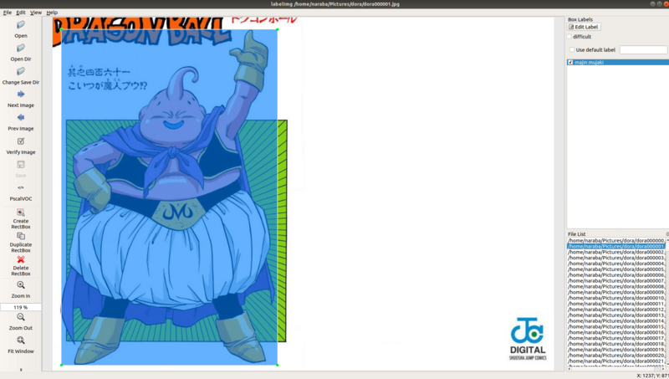Viewport: 669px width, 379px height.
Task: Open the Help menu
Action: 52,13
